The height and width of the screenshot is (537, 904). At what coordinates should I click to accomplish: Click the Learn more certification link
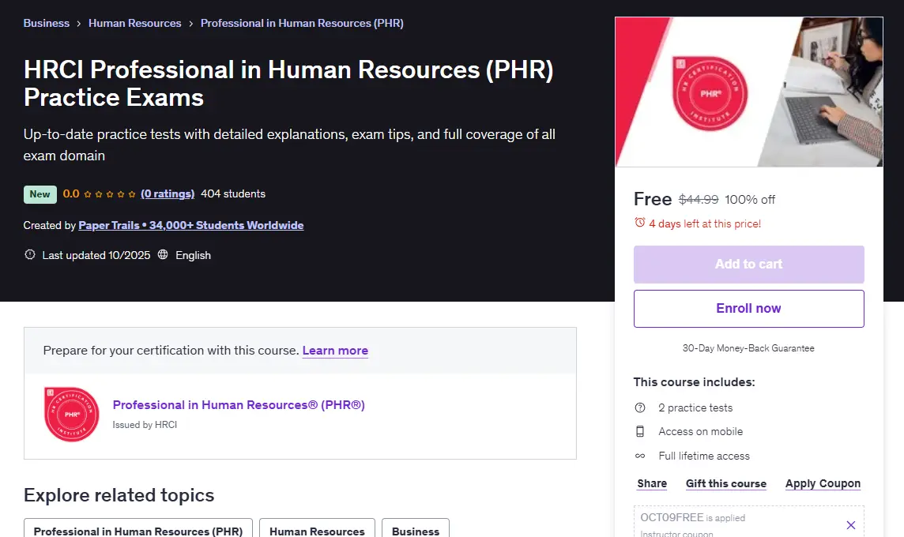335,351
